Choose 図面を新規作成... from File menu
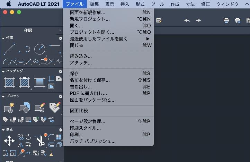This screenshot has height=162, width=250. 108,12
